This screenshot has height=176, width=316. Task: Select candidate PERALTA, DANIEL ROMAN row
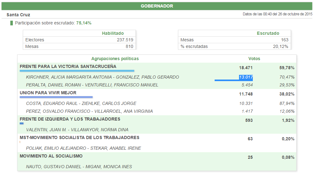[92, 85]
